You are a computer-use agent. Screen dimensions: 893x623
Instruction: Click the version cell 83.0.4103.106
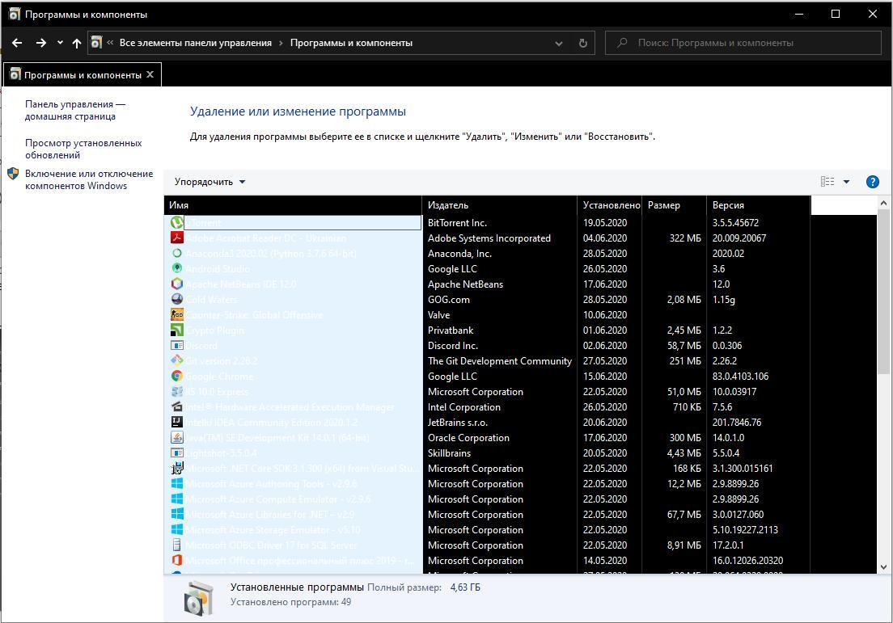pyautogui.click(x=740, y=376)
